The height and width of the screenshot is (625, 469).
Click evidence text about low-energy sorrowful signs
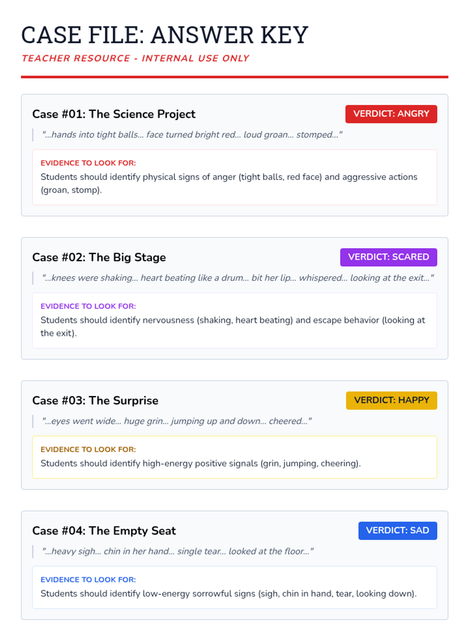[229, 594]
